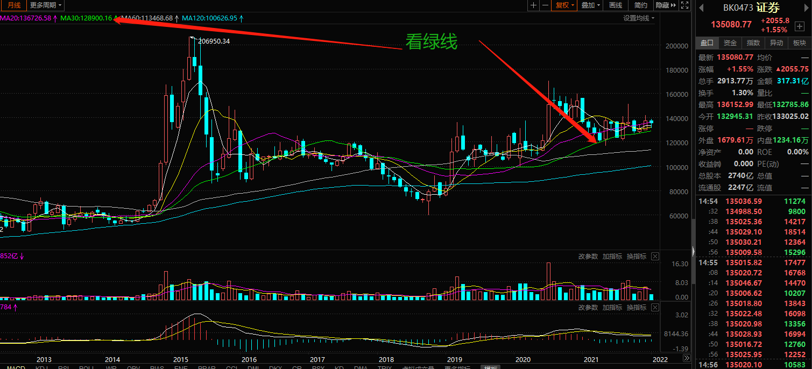Click 改参数 in MACD panel
This screenshot has width=812, height=369.
(588, 308)
